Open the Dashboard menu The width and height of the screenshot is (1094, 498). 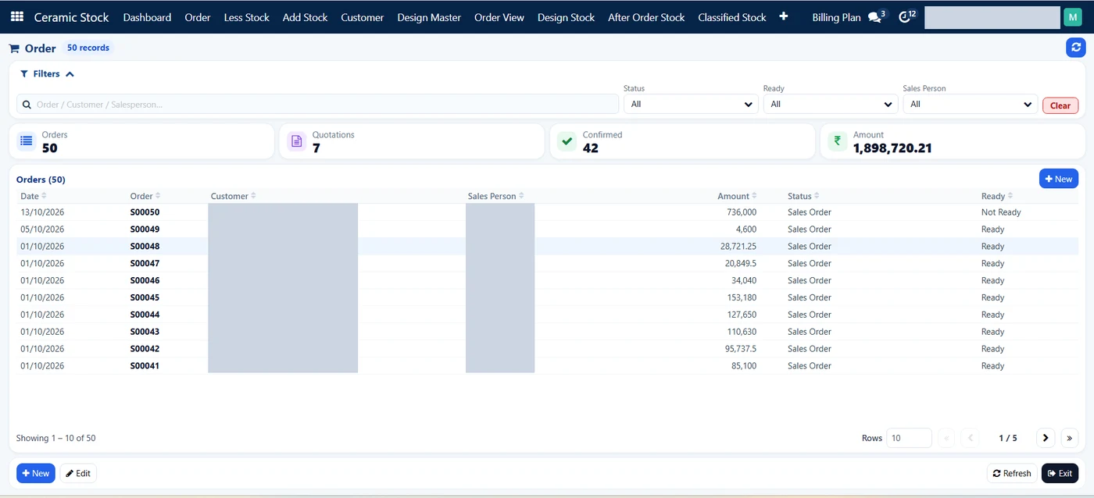[147, 17]
